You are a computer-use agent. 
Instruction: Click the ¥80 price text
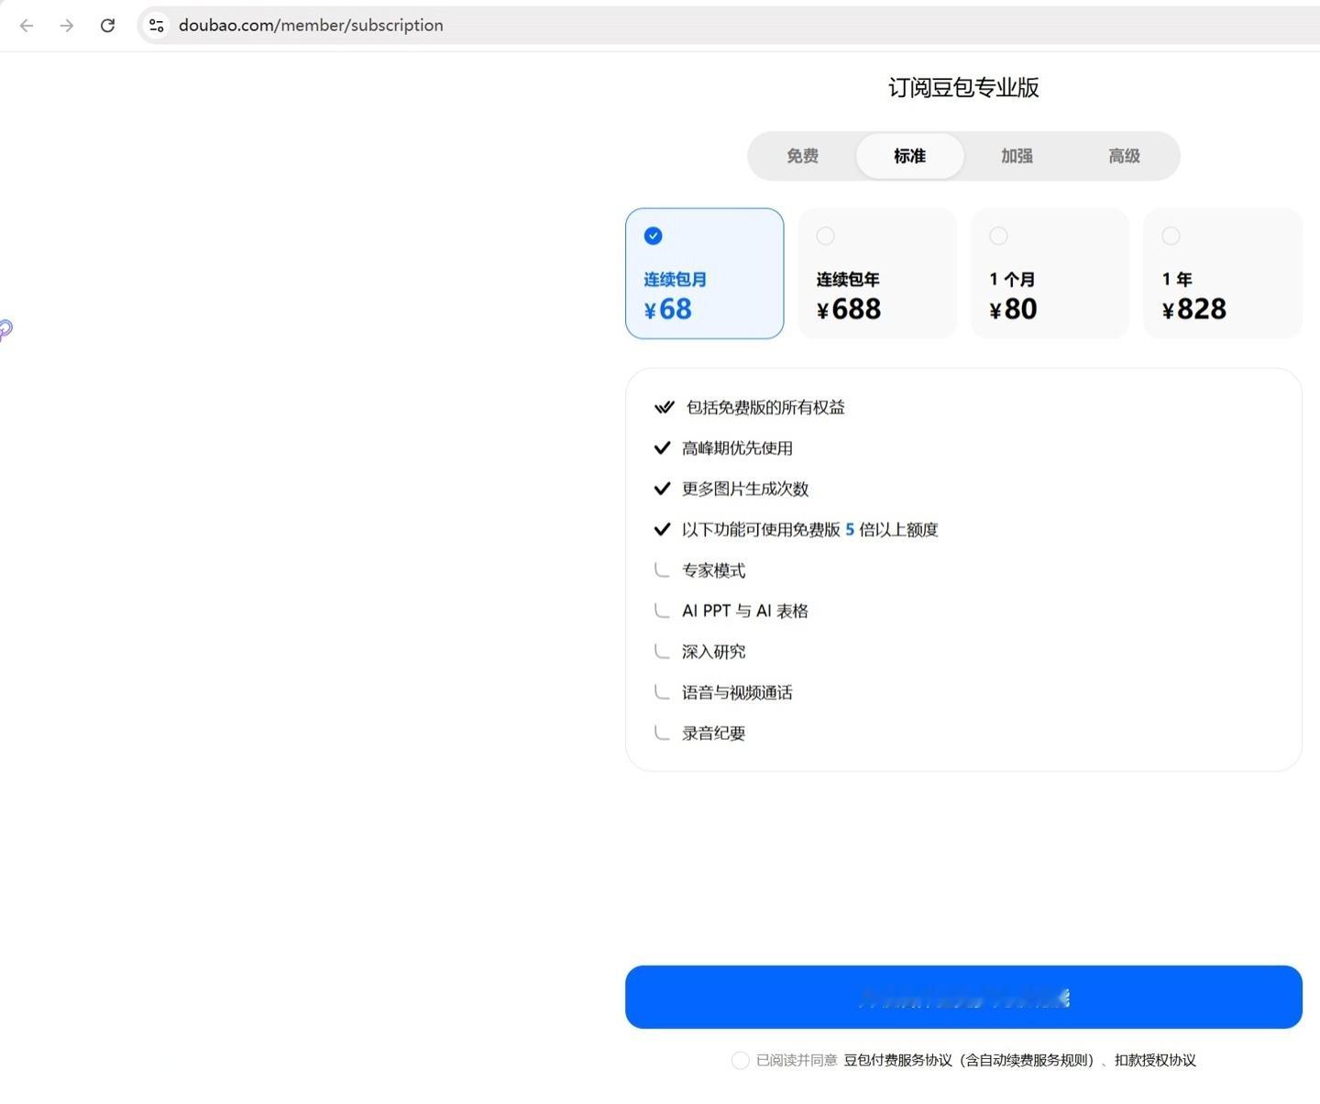pyautogui.click(x=1014, y=309)
